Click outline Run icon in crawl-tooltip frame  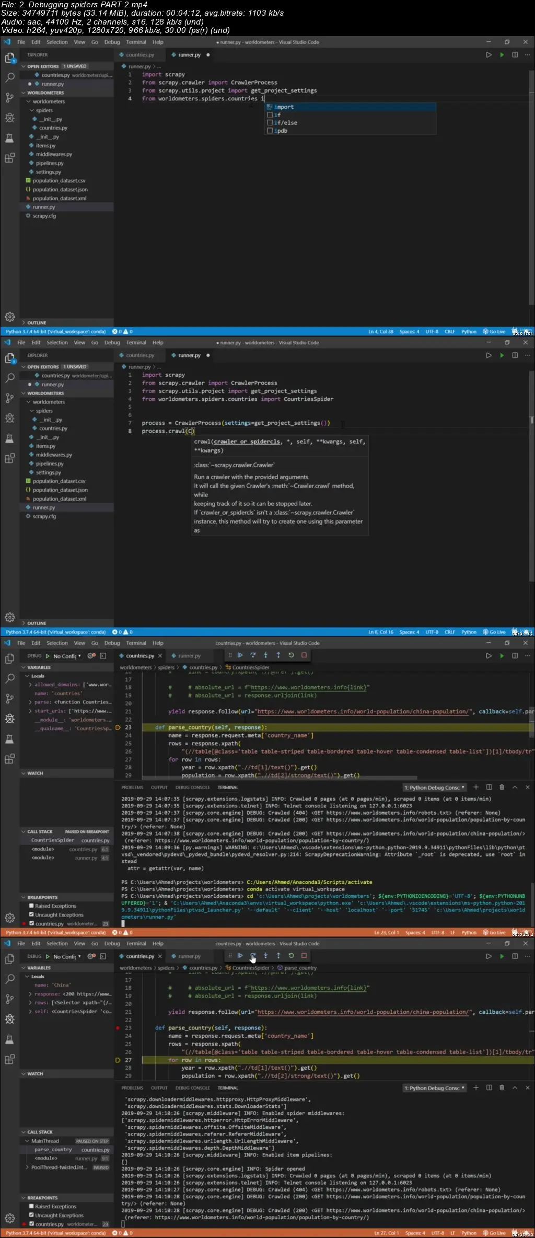pos(489,355)
